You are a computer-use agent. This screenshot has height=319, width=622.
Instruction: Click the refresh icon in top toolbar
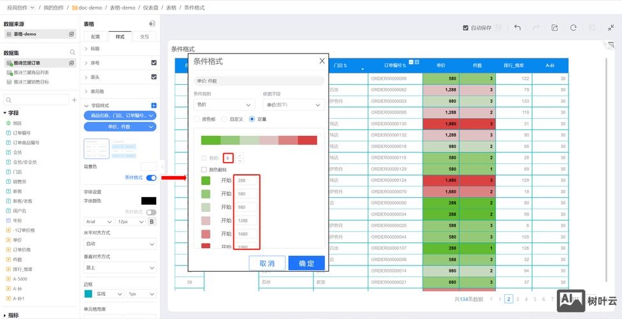(573, 27)
